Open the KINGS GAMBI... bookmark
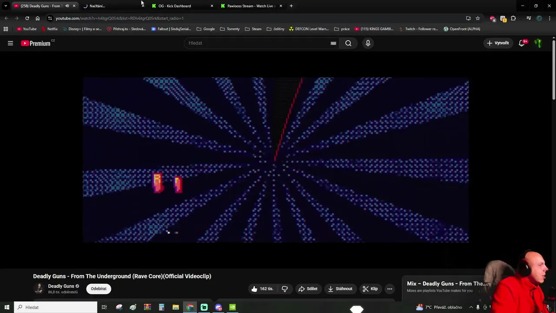The image size is (556, 313). (x=374, y=29)
